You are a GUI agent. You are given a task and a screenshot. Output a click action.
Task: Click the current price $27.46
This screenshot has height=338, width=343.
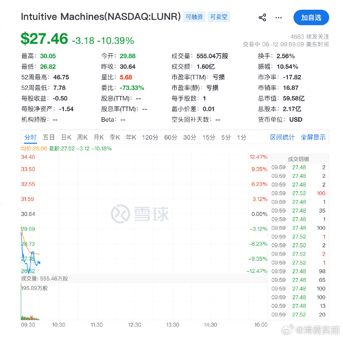coord(44,38)
